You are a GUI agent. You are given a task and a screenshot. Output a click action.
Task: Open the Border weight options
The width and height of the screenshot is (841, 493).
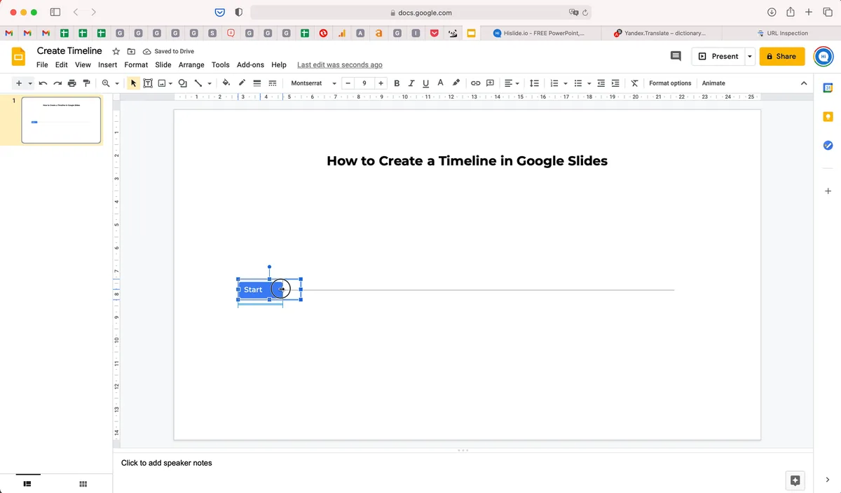click(257, 83)
